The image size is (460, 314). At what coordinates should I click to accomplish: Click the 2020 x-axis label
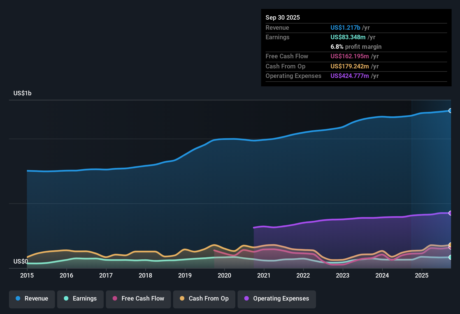[x=224, y=276]
